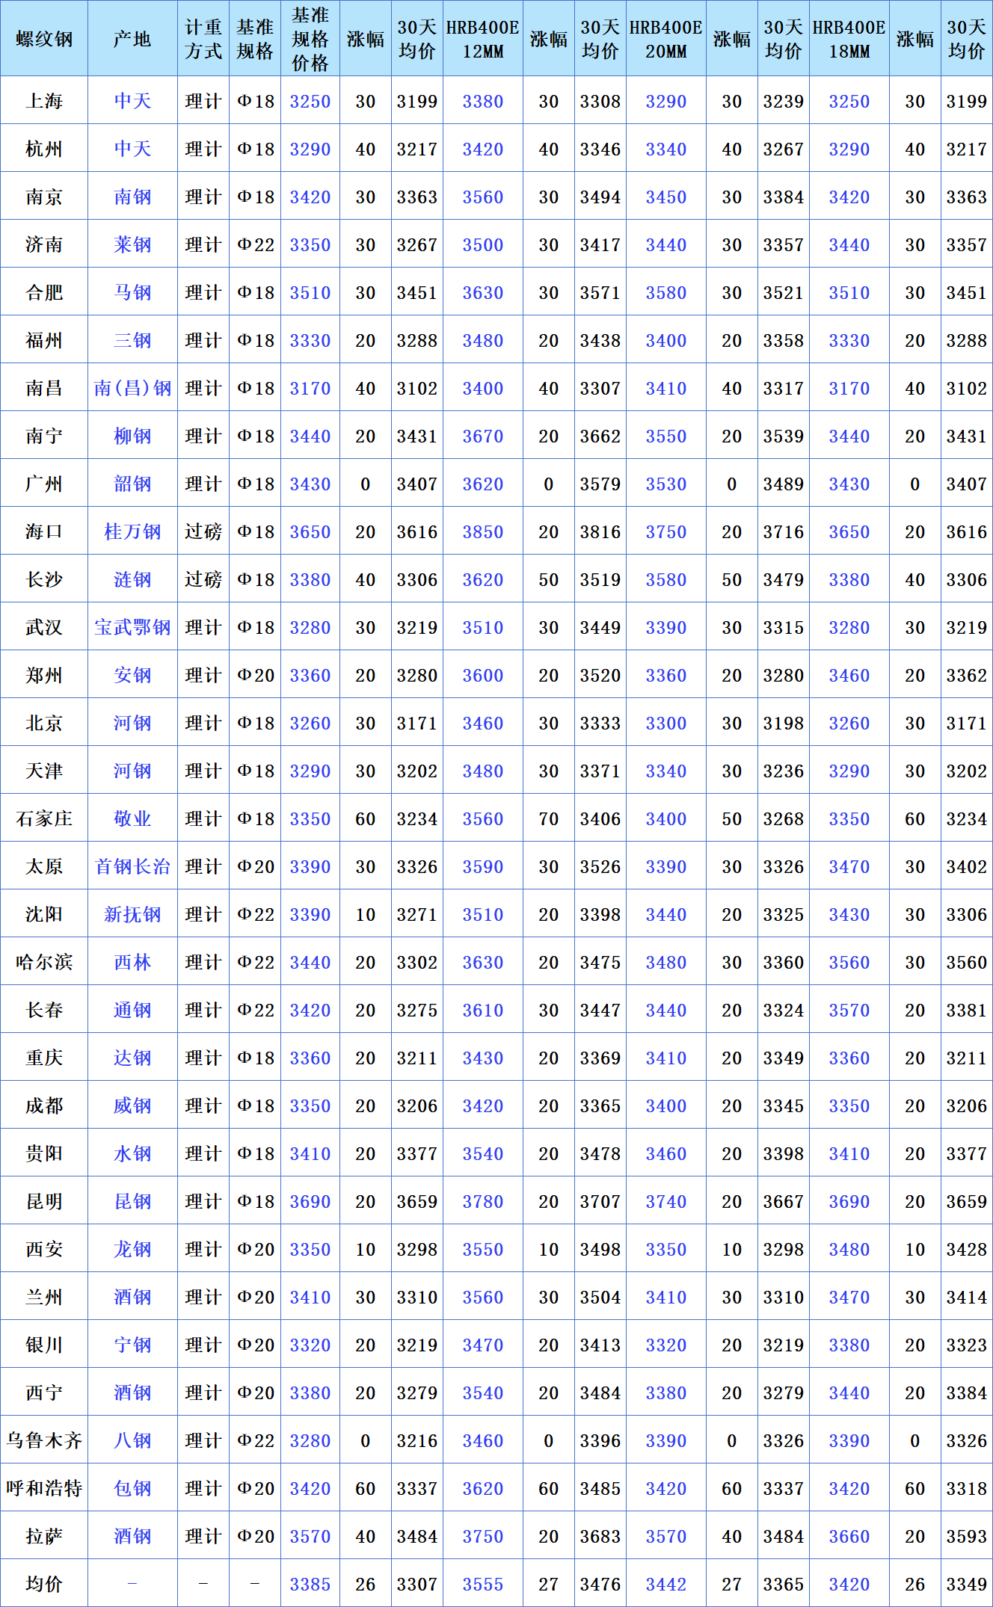The width and height of the screenshot is (993, 1607).
Task: Select the 哈尔滨 city cell
Action: coord(44,962)
